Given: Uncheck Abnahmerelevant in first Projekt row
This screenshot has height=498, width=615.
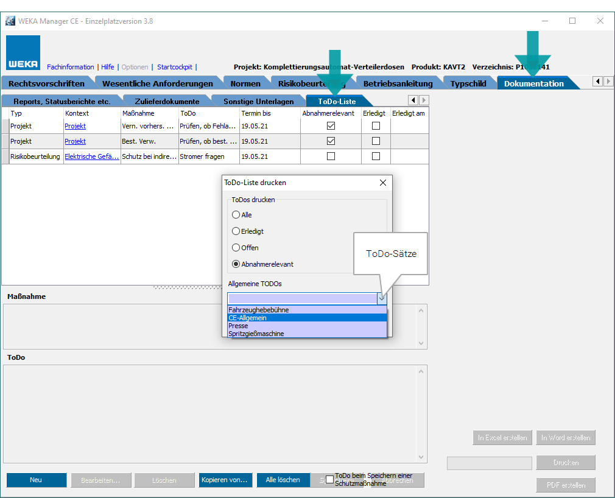Looking at the screenshot, I should (x=331, y=126).
